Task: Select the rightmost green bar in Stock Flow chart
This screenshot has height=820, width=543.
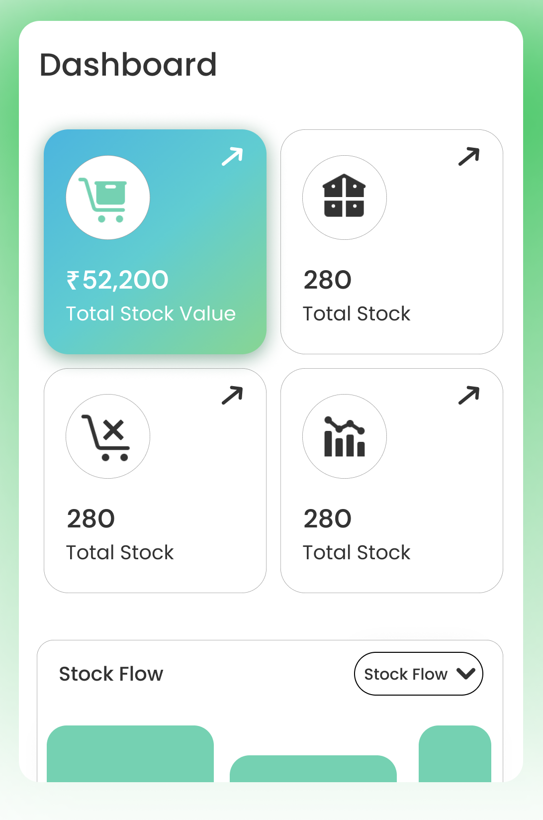Action: coord(455,753)
